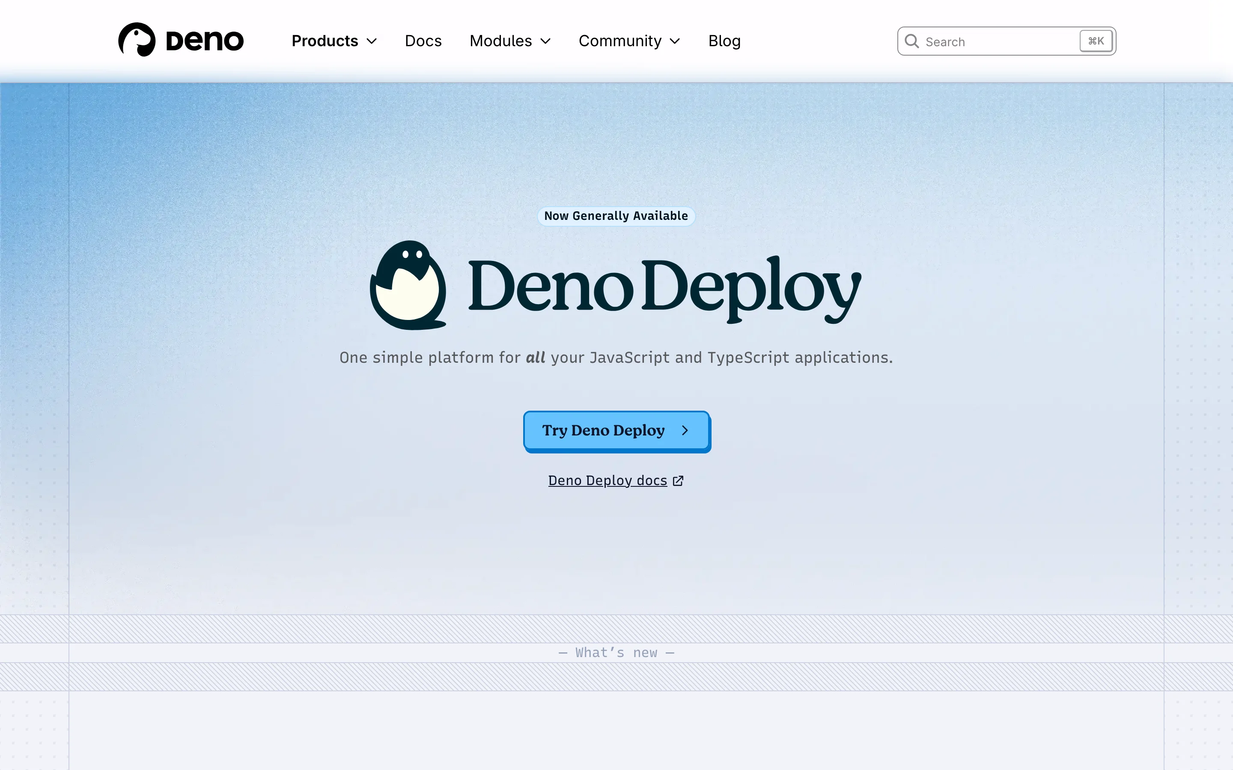Click the Now Generally Available badge
Image resolution: width=1233 pixels, height=770 pixels.
(616, 216)
